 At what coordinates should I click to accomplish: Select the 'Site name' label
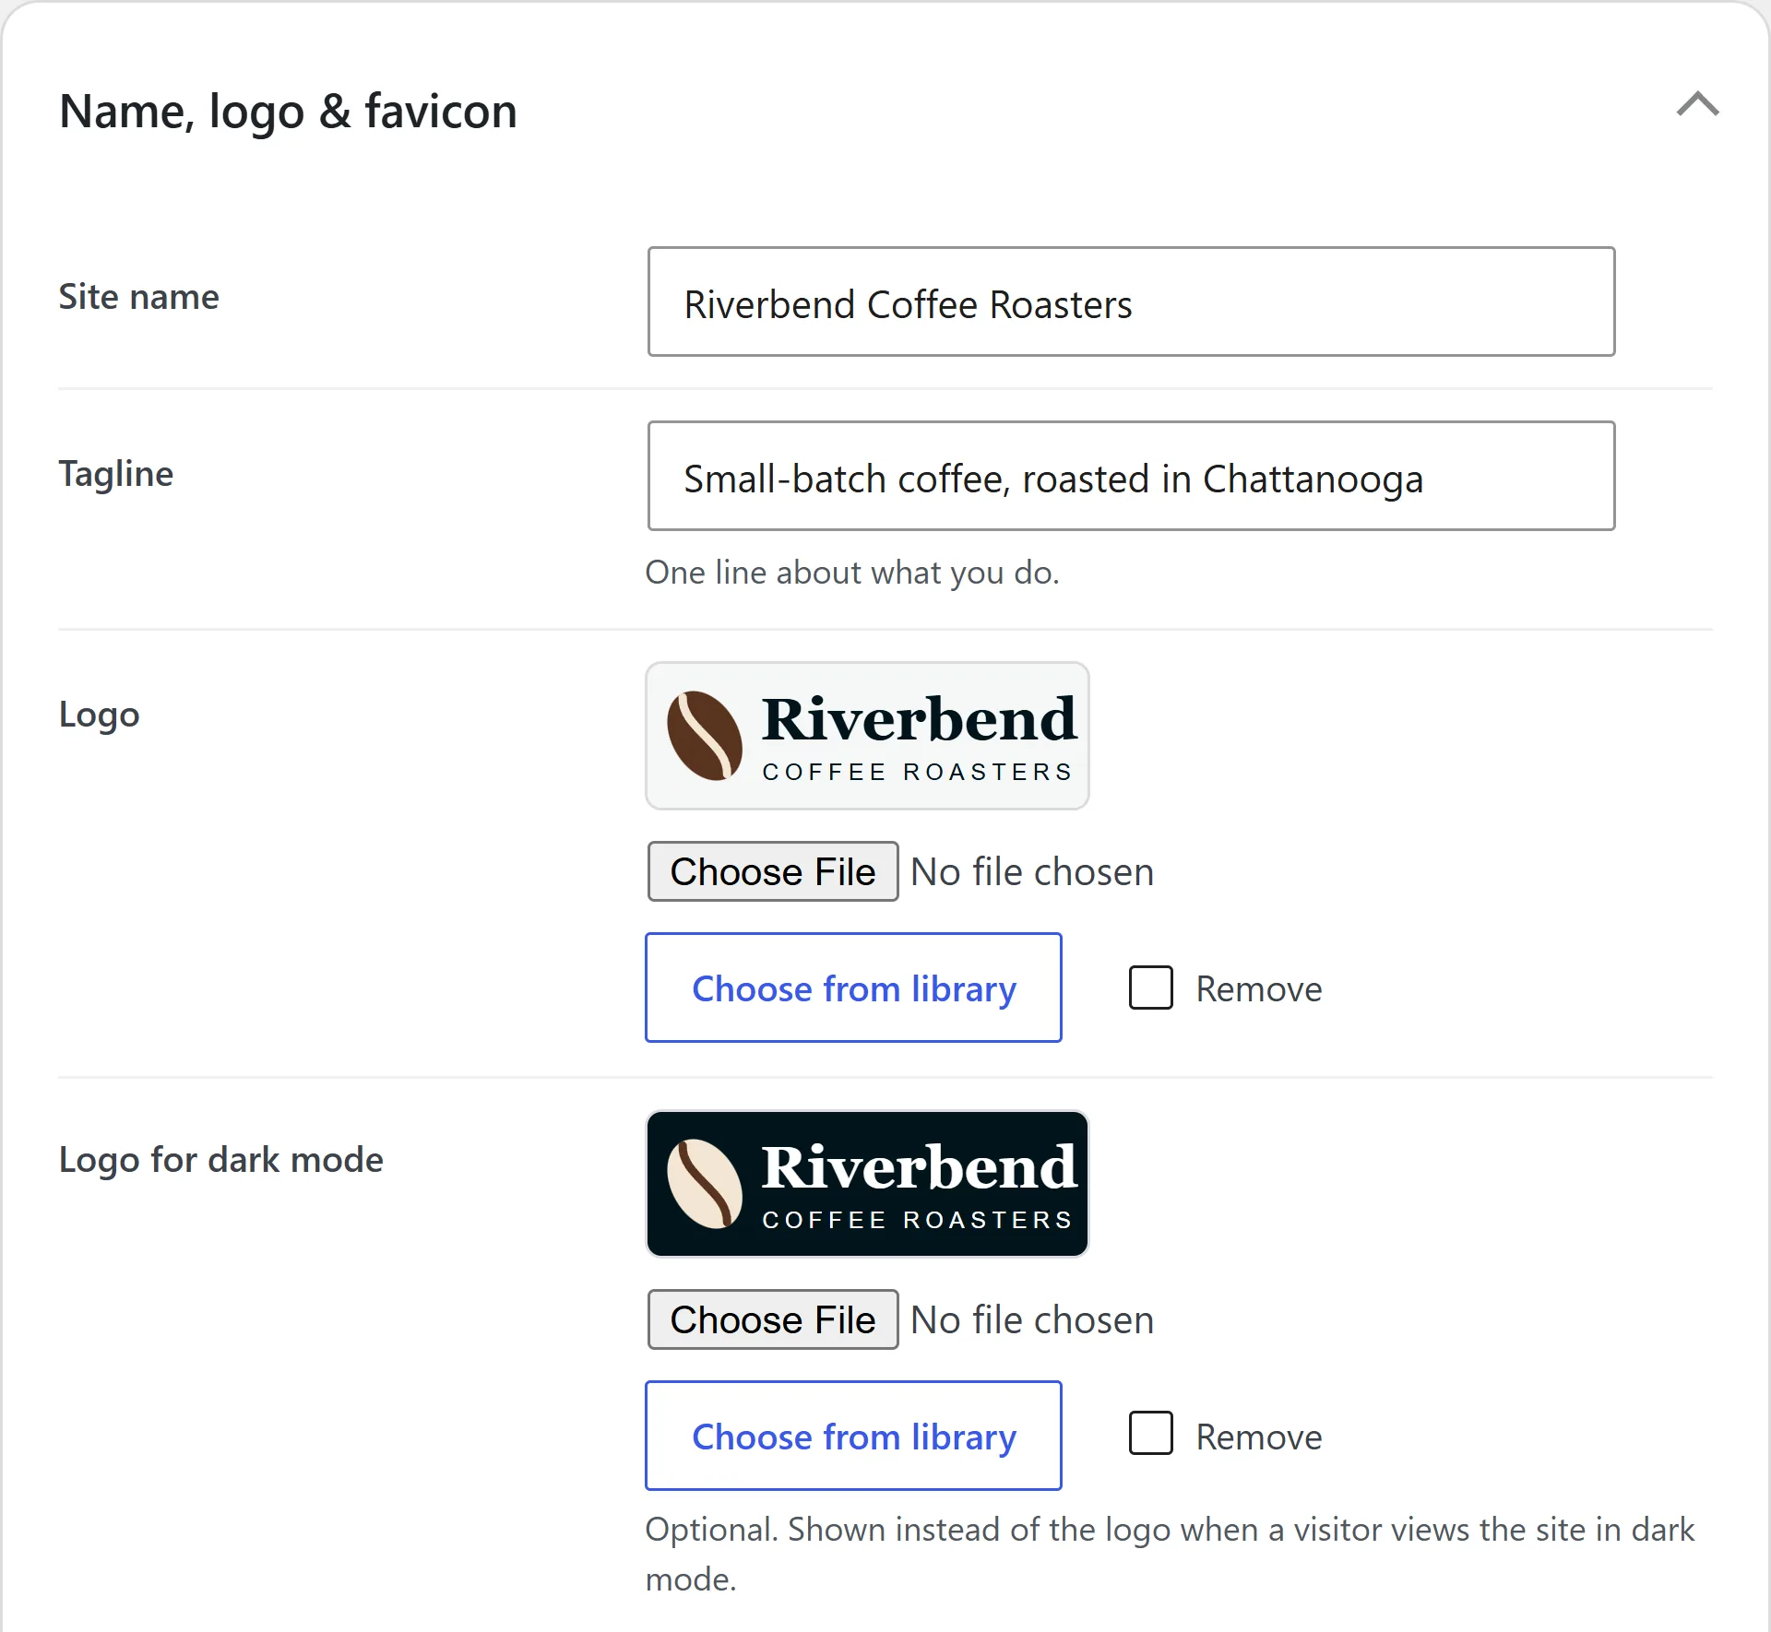139,297
